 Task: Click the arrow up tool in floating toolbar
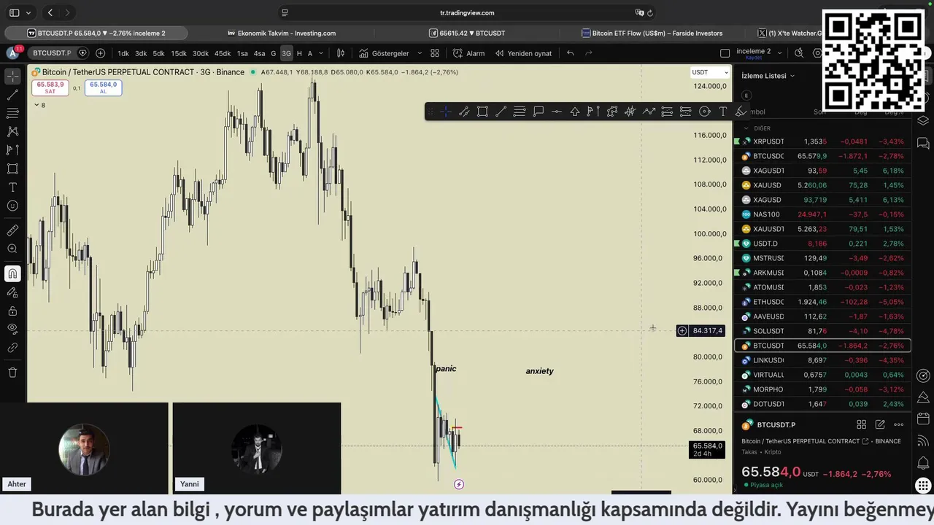[x=575, y=112]
